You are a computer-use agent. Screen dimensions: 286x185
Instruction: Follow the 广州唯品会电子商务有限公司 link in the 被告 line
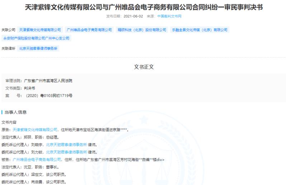point(37,160)
